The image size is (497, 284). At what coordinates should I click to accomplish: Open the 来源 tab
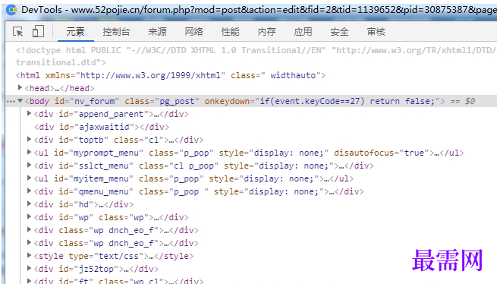point(157,32)
